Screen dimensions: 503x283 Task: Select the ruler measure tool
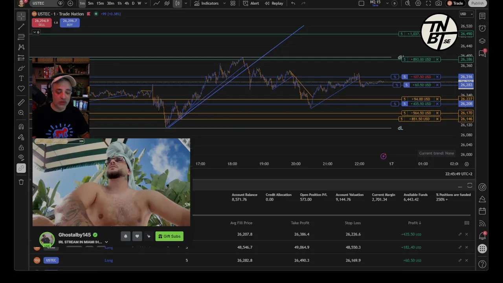coord(21,103)
